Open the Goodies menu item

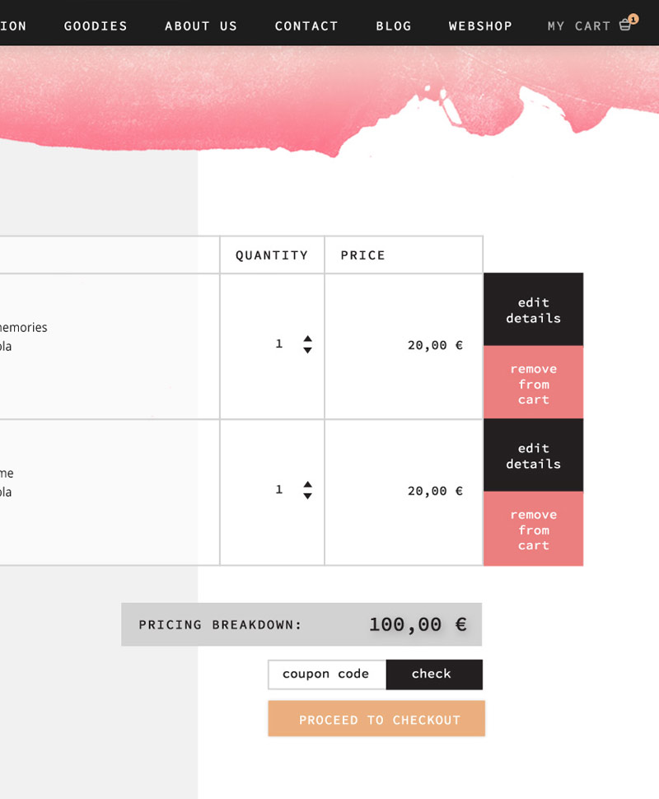coord(96,26)
